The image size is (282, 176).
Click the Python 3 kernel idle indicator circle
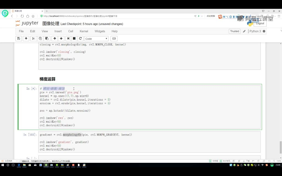264,31
